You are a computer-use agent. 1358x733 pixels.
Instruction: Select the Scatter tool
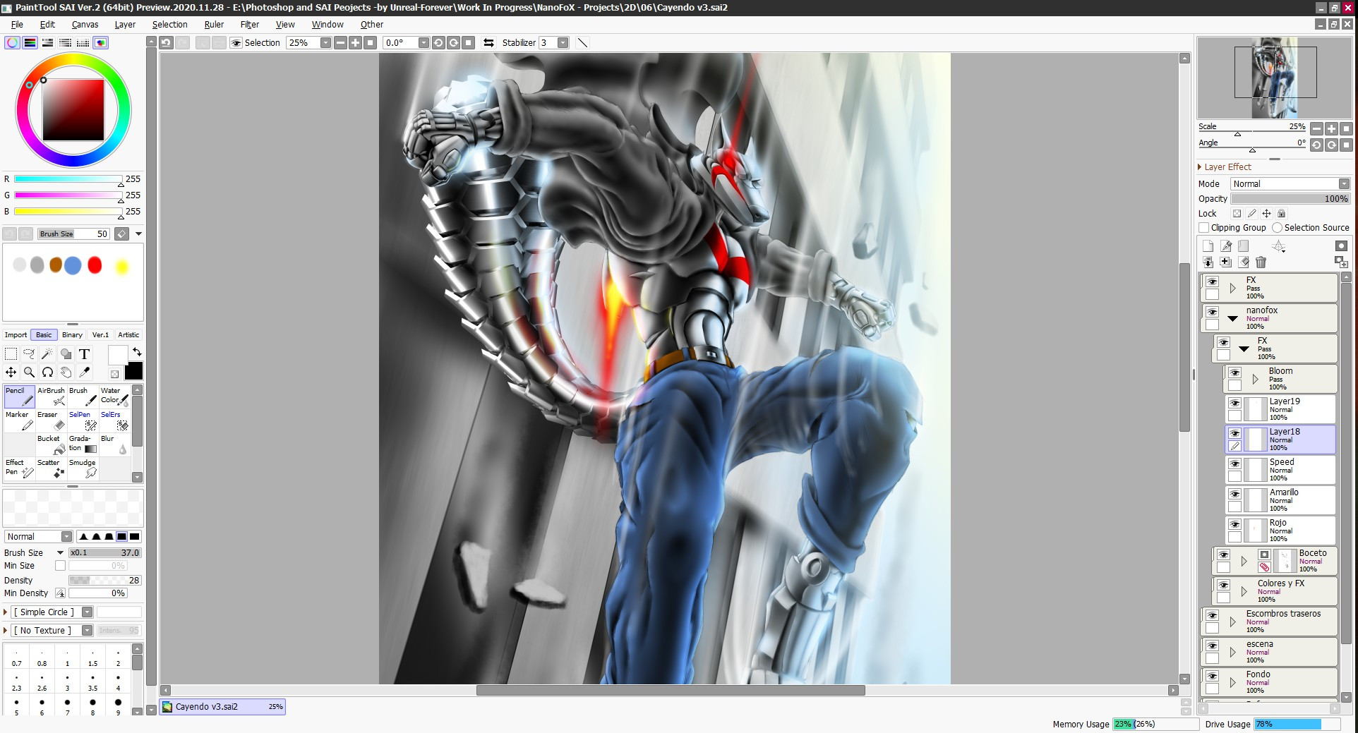tap(51, 468)
